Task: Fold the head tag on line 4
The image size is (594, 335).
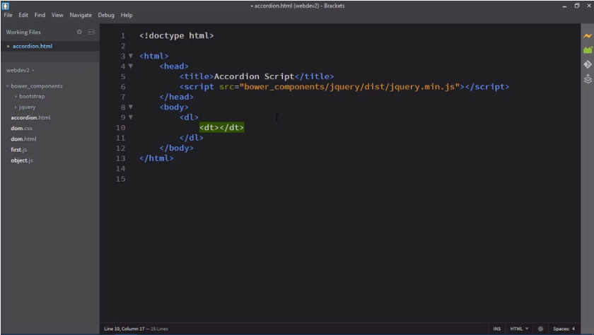Action: (131, 66)
